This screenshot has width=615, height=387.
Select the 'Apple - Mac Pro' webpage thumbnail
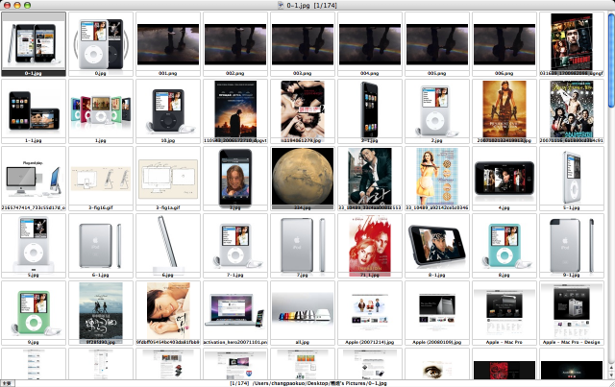click(504, 313)
